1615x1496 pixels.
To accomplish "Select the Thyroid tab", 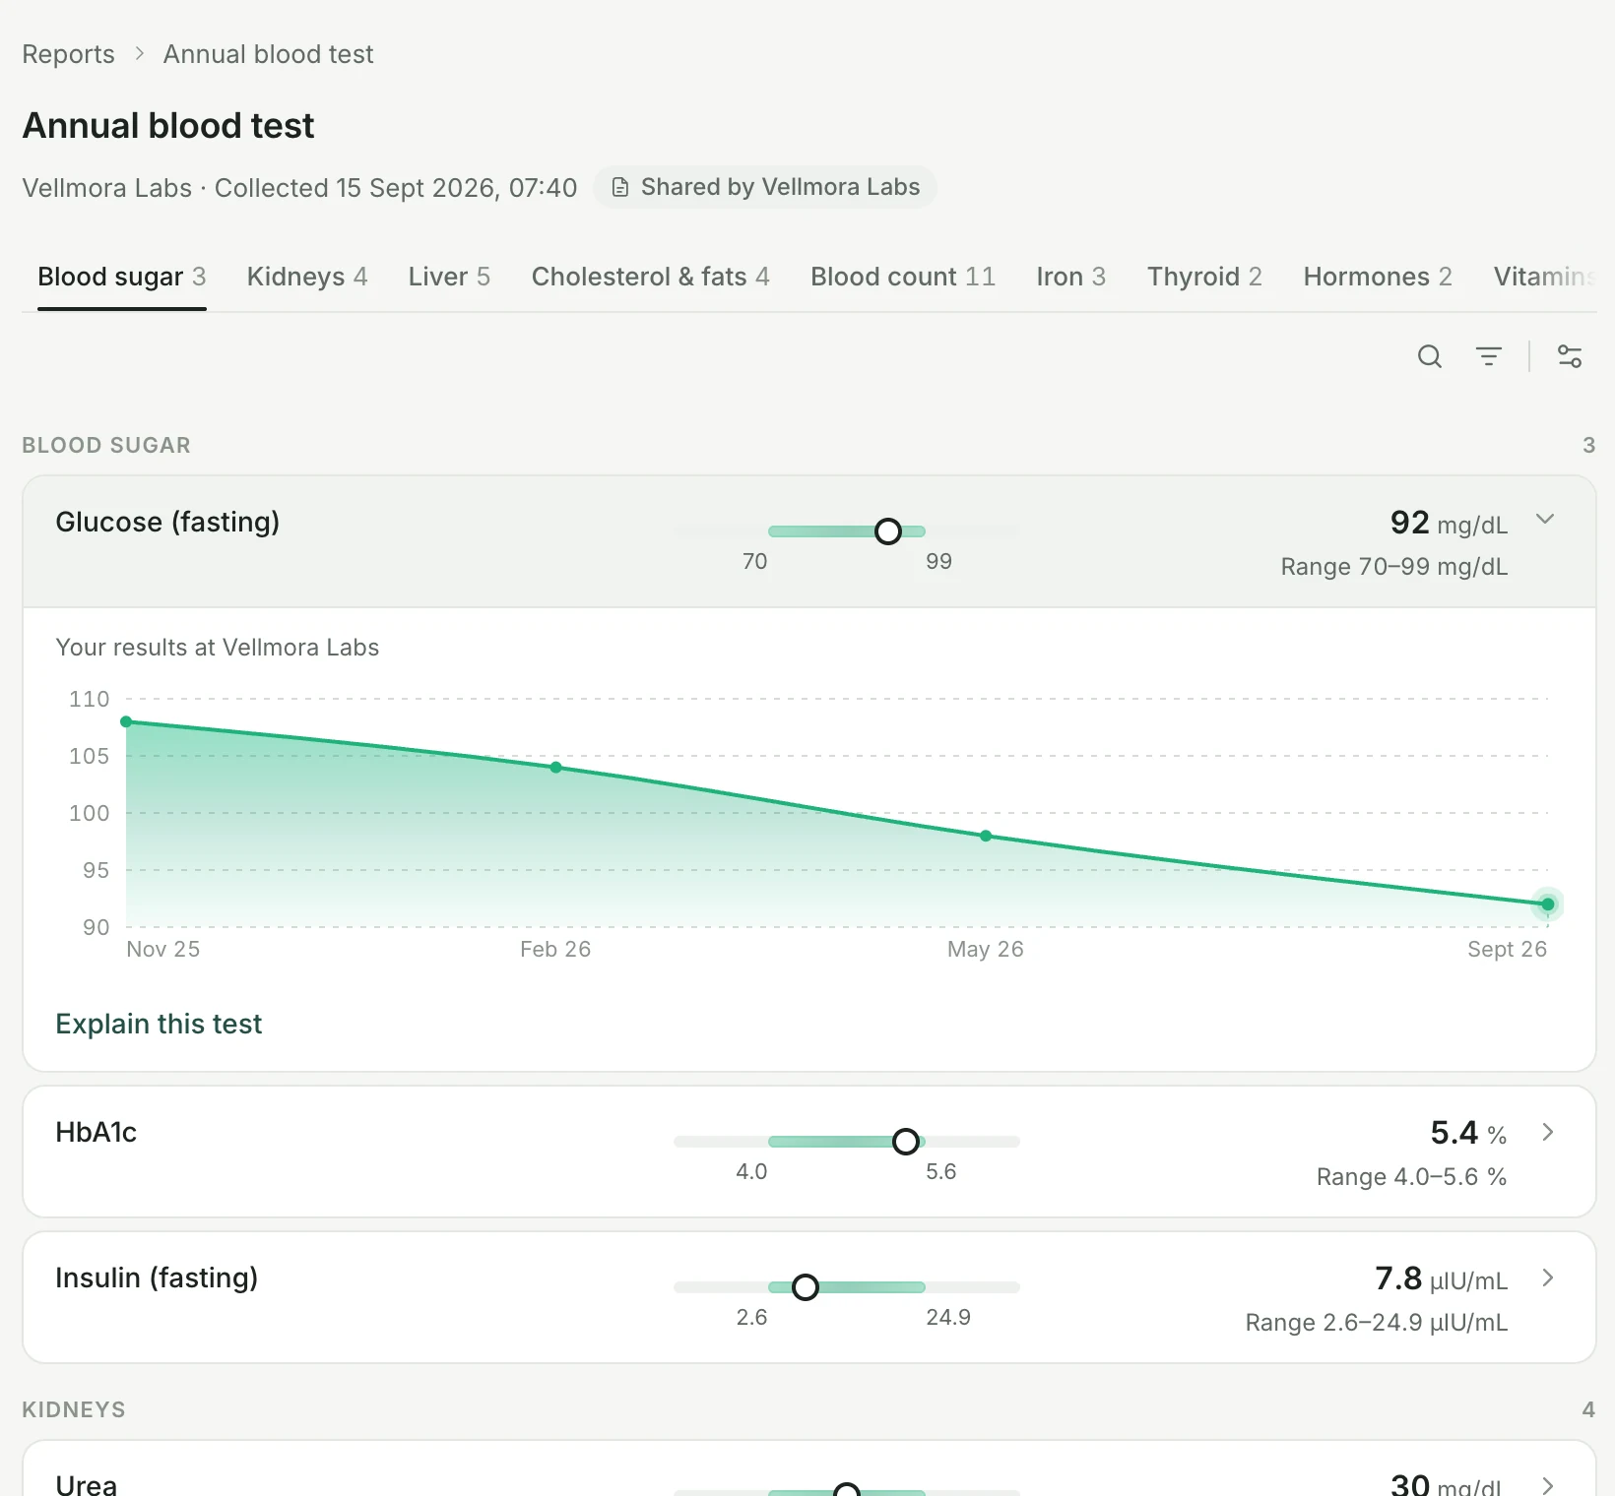I will click(x=1204, y=277).
